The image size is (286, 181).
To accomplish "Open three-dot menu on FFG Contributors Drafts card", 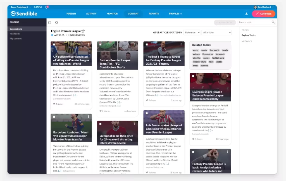I will coord(135,44).
